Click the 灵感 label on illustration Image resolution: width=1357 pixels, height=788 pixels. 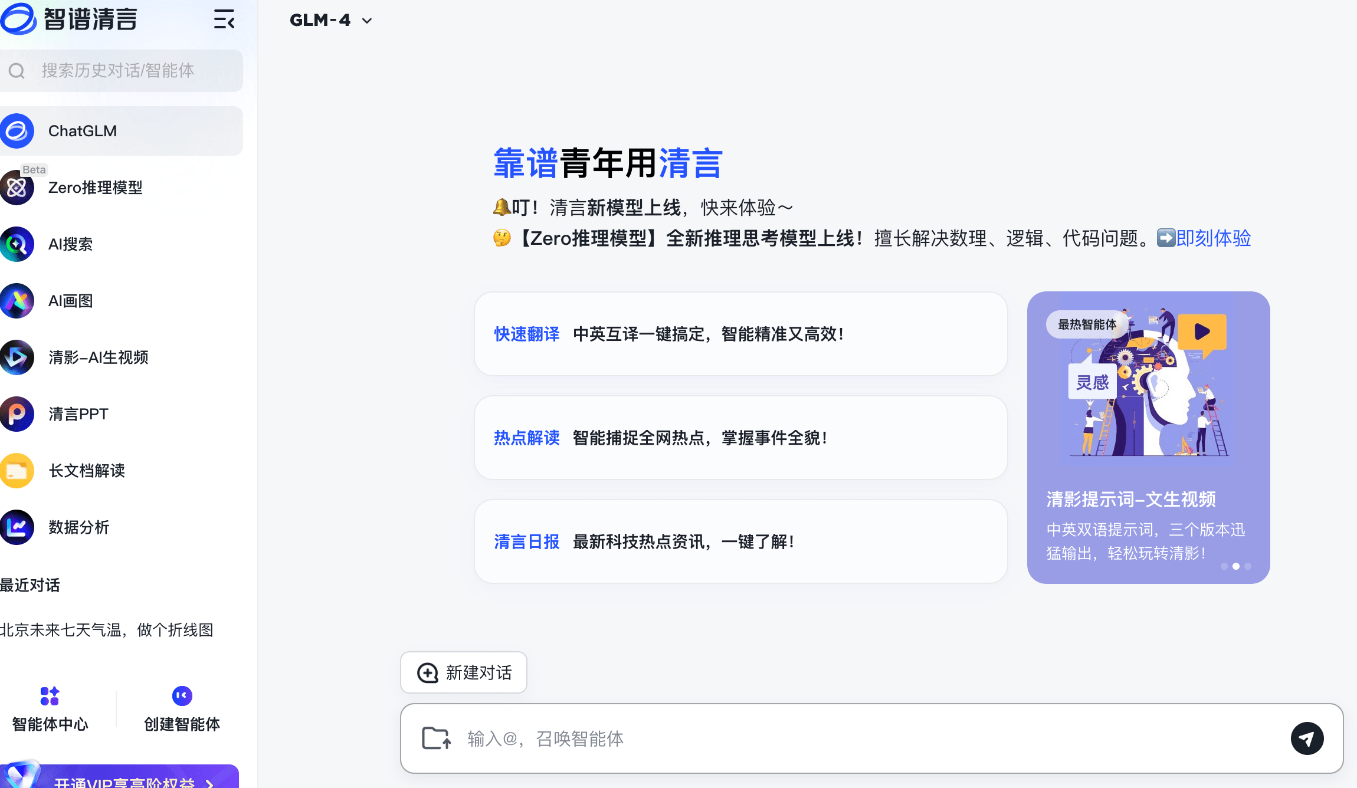(1093, 382)
